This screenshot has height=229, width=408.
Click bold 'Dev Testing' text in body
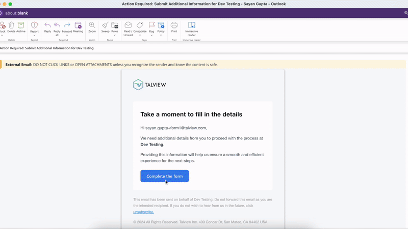pyautogui.click(x=151, y=145)
